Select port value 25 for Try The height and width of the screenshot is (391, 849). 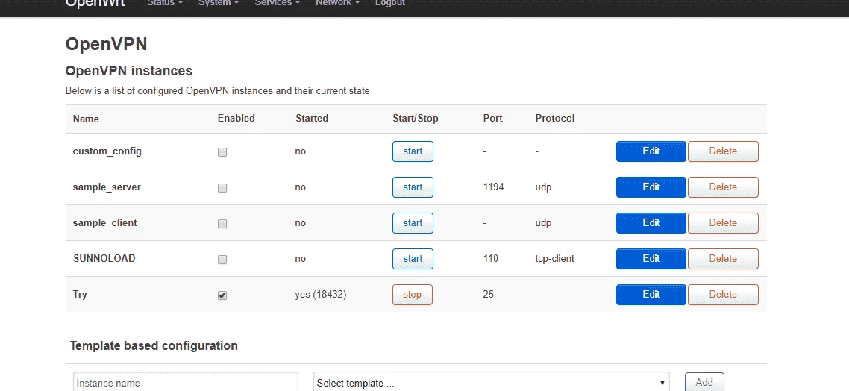(489, 295)
